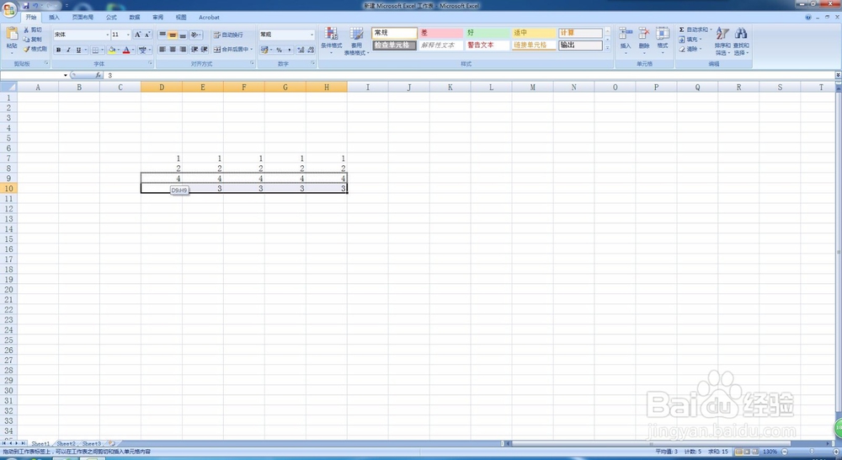Open the text orientation options
Screen dimensions: 842x460
click(x=195, y=35)
